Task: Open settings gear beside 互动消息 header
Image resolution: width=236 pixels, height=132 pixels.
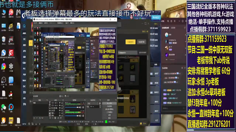Action: click(182, 68)
